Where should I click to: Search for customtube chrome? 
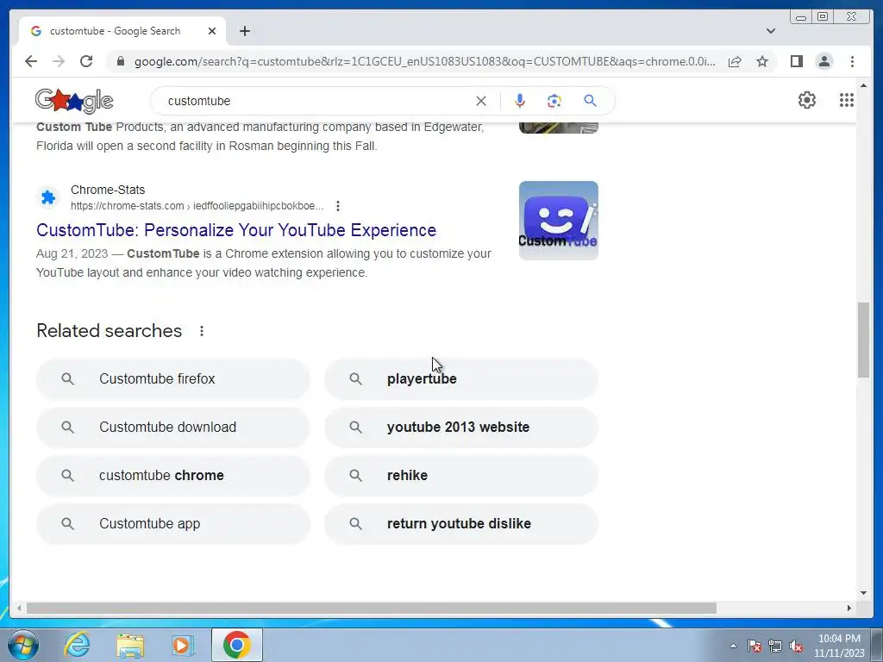[x=172, y=476]
